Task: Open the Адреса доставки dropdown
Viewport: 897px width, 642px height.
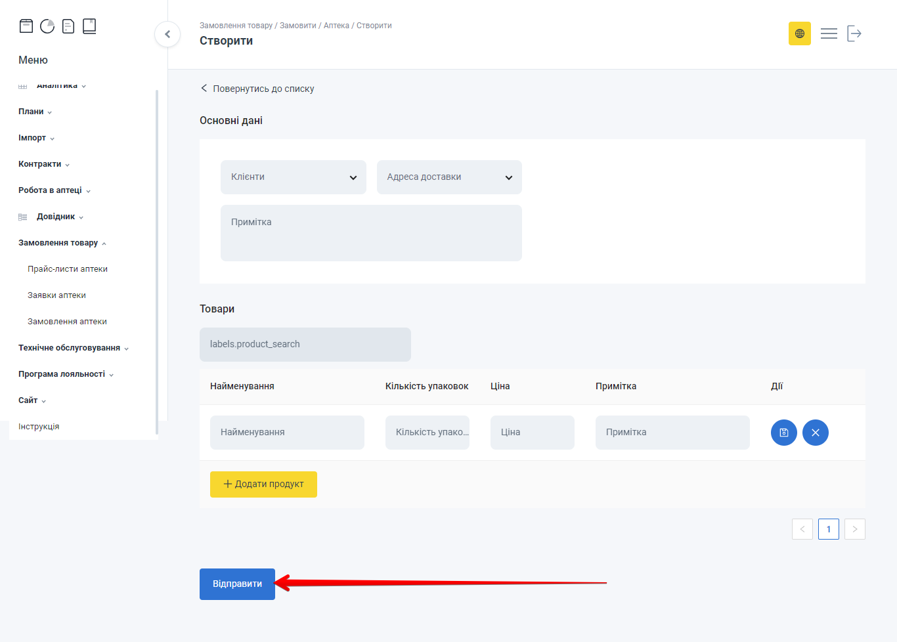Action: coord(449,177)
